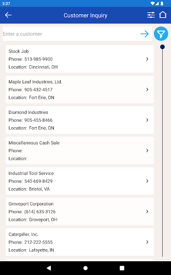Viewport: 171px width, 275px height.
Task: Select the Groveport Corporation name
Action: pos(31,204)
